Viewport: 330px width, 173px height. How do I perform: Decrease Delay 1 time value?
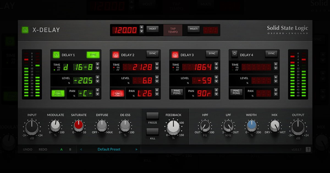click(97, 69)
